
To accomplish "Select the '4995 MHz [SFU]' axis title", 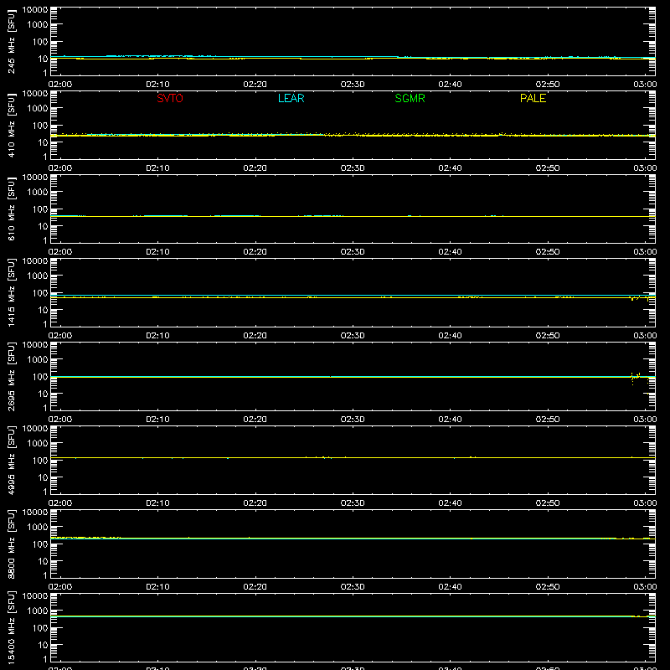I will pos(11,460).
